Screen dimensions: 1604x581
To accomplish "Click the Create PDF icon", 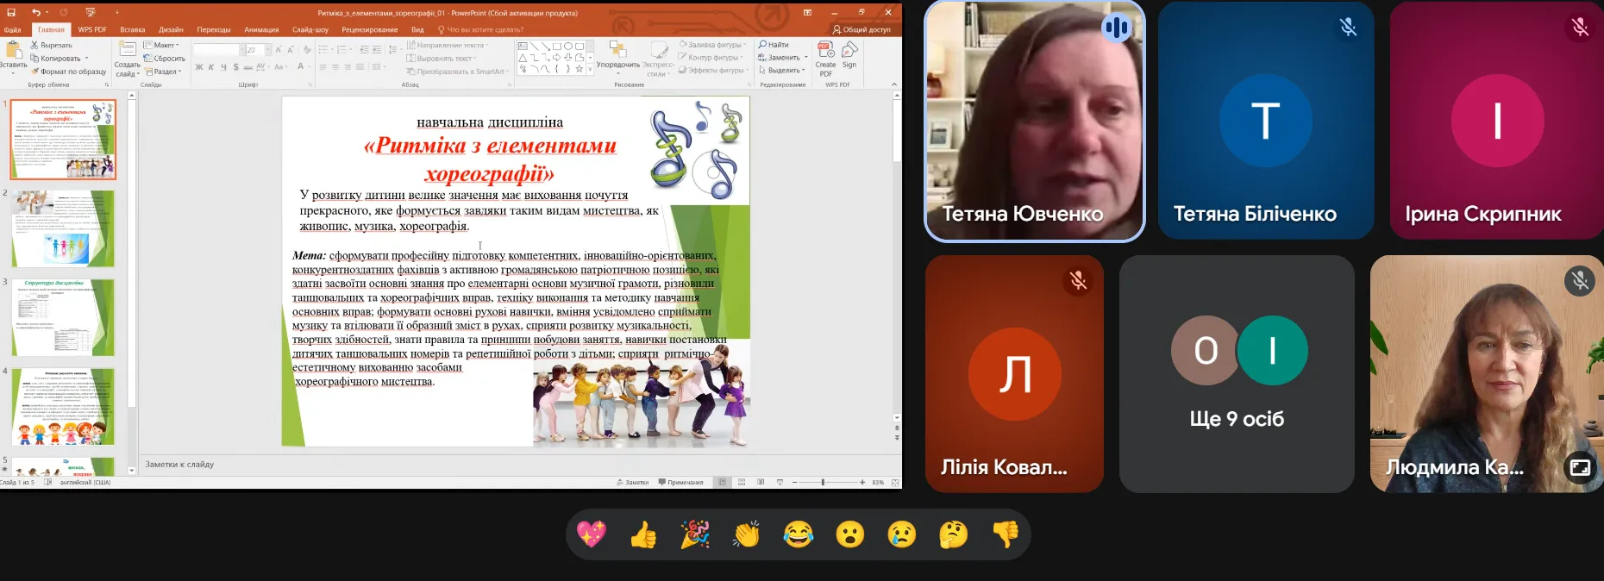I will click(x=825, y=58).
